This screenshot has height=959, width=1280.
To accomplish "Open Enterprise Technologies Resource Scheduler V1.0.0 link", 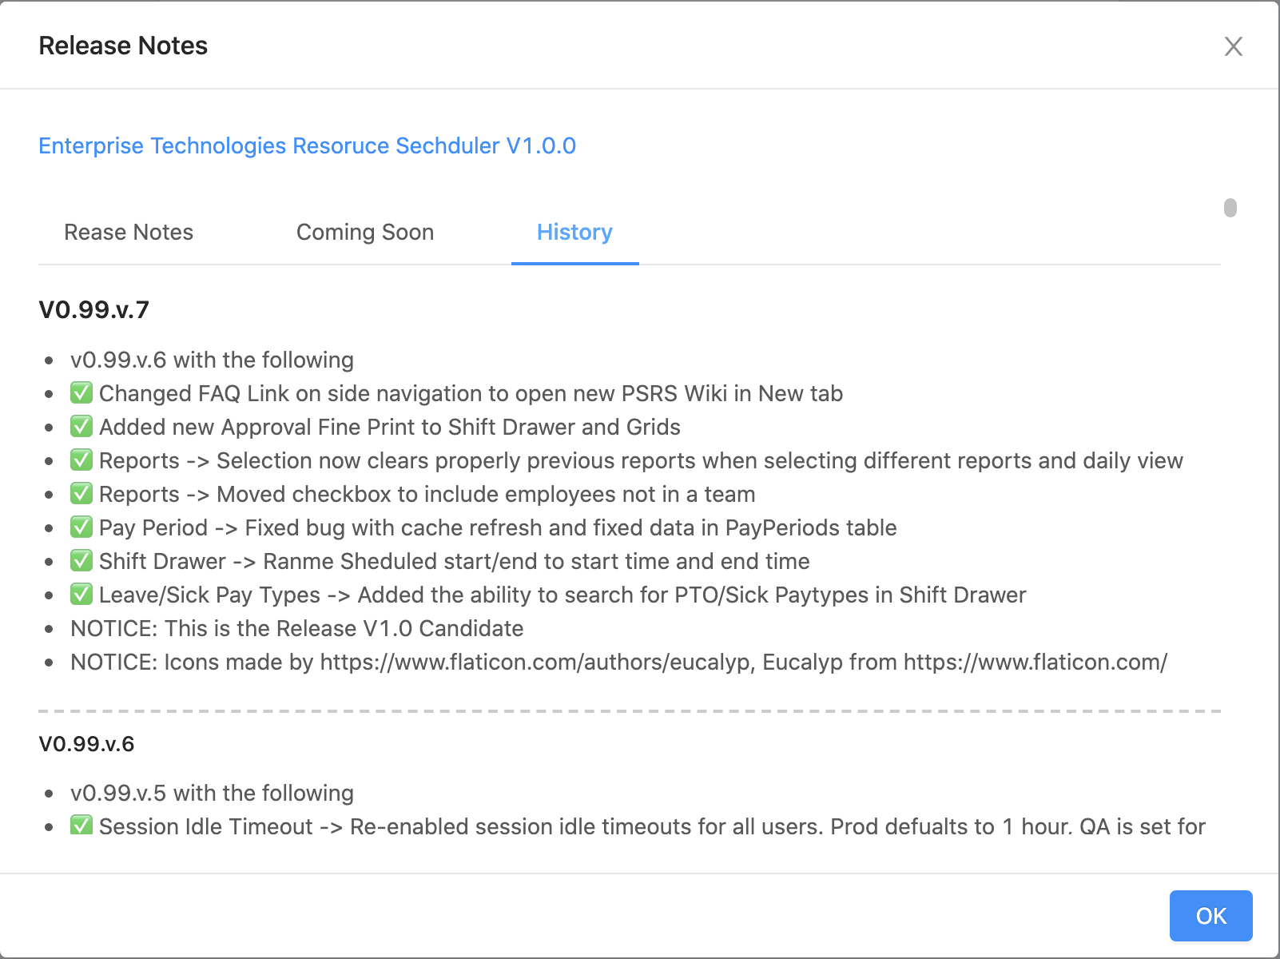I will coord(307,146).
